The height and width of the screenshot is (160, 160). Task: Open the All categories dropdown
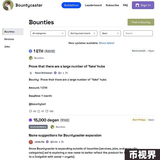(x=48, y=33)
